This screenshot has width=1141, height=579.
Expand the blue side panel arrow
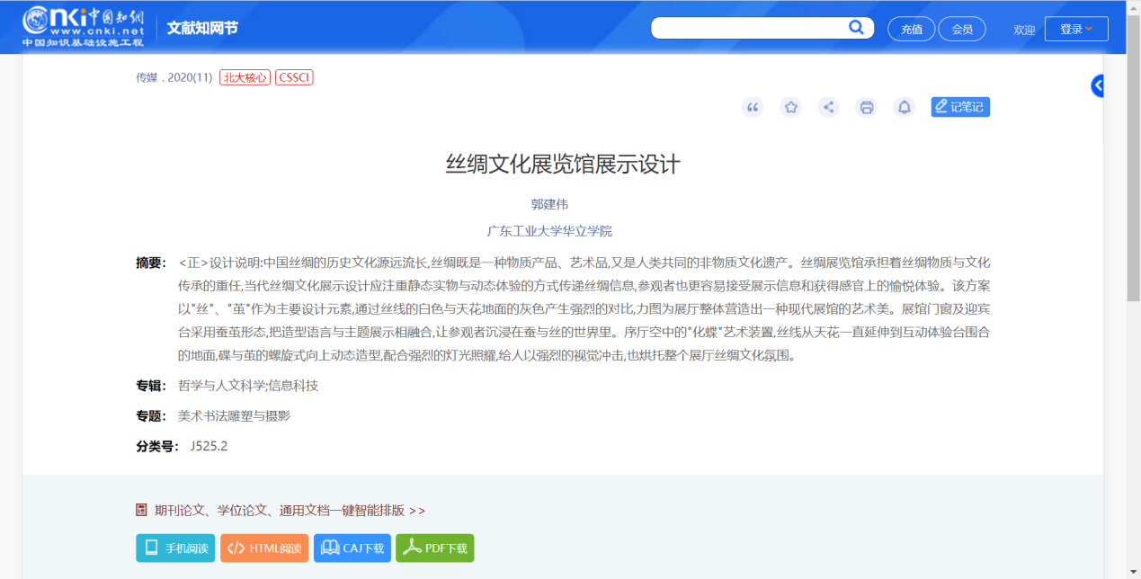pyautogui.click(x=1098, y=86)
